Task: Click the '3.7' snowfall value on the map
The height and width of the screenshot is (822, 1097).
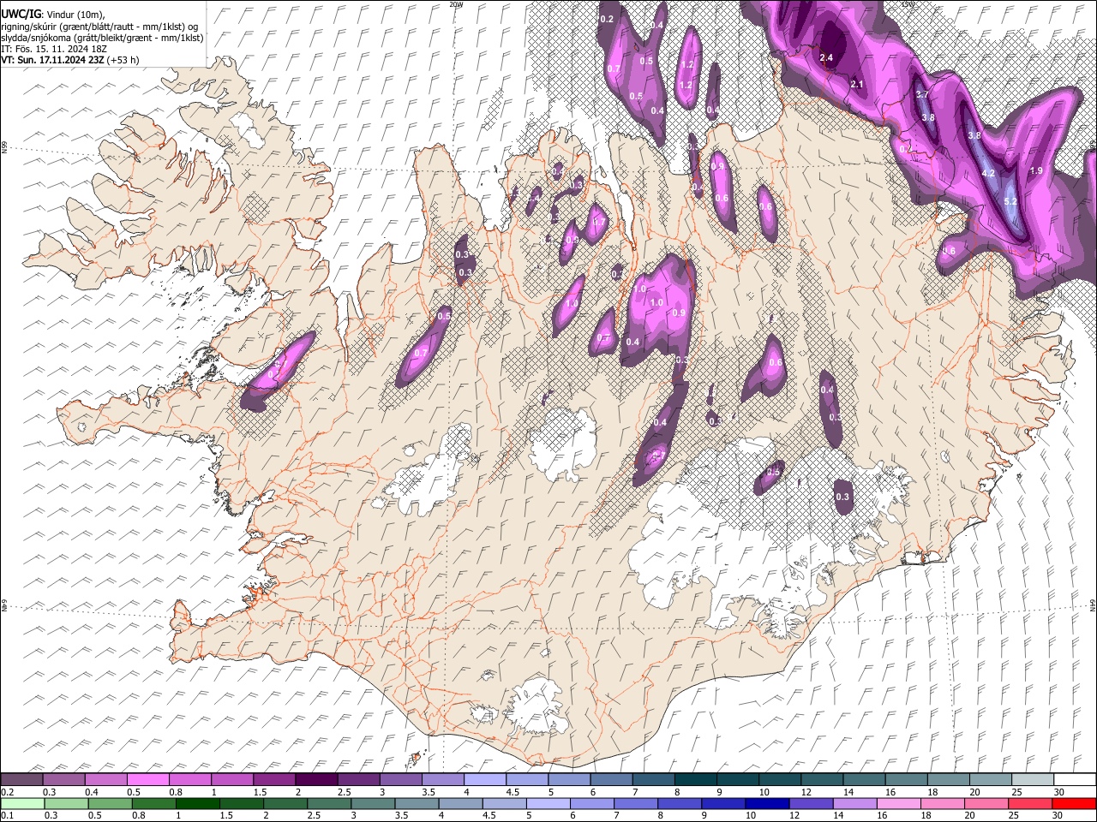Action: pos(923,94)
